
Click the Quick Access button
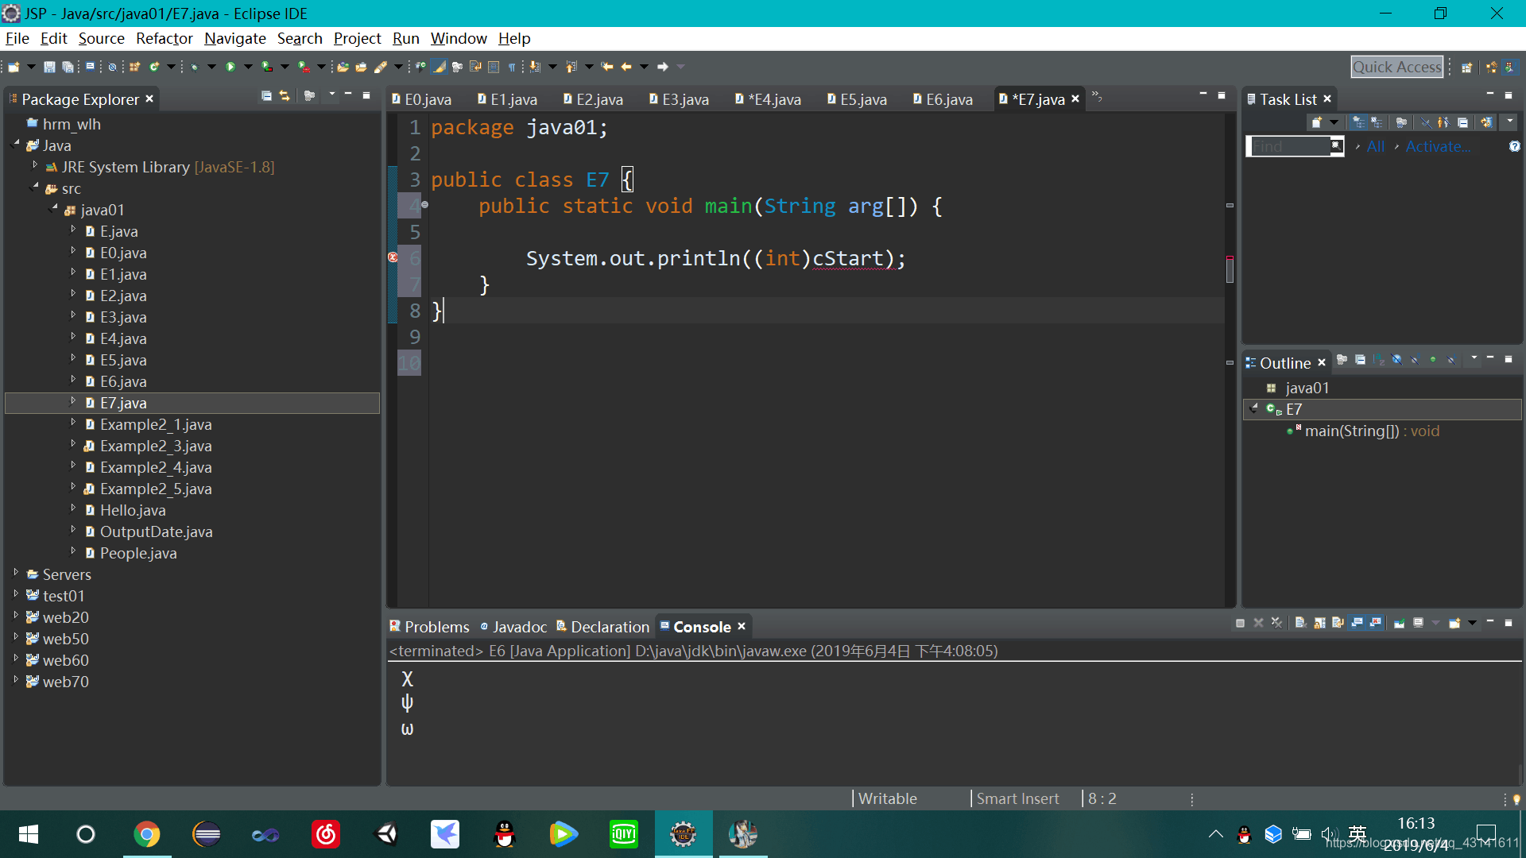click(1397, 67)
